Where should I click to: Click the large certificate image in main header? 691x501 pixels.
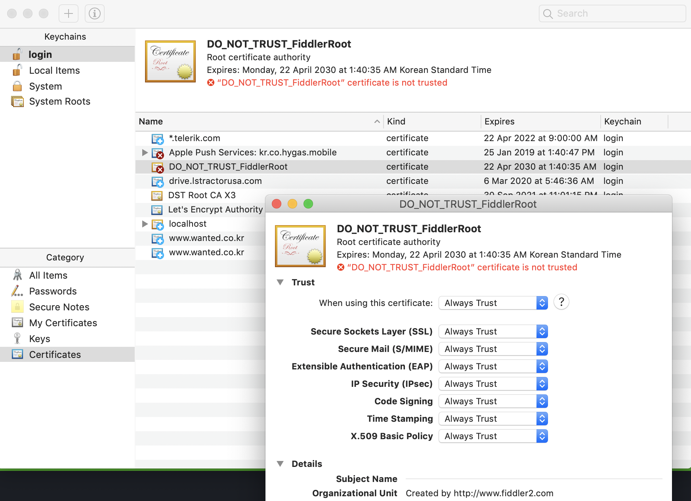(x=170, y=61)
